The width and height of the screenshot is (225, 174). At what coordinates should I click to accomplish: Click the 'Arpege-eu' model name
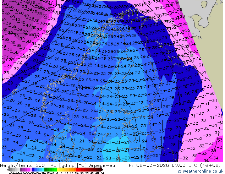pos(102,165)
